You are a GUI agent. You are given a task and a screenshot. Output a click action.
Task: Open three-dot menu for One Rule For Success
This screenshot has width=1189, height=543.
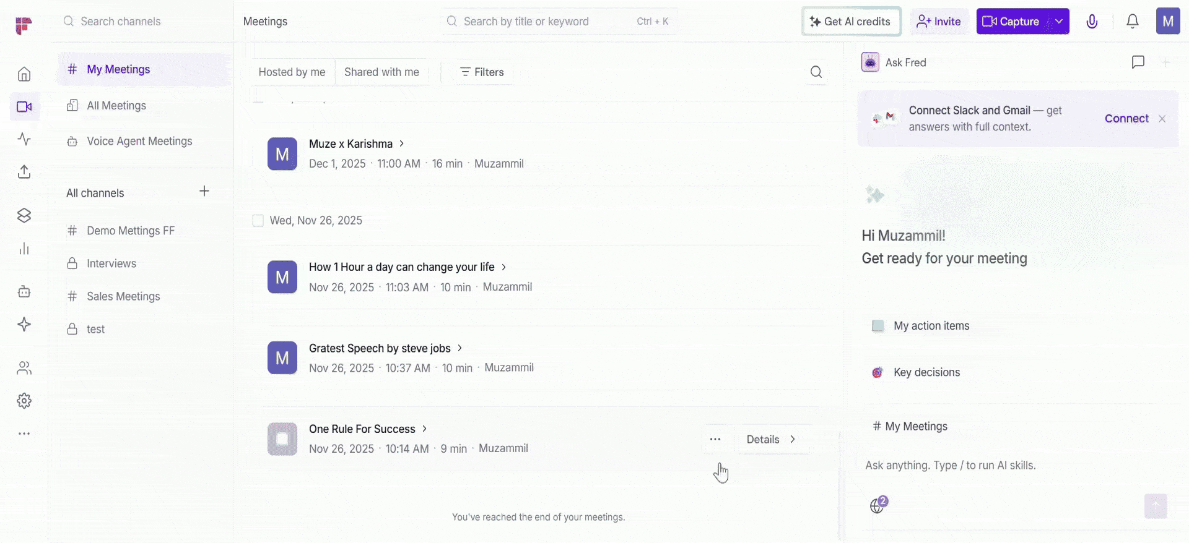[x=715, y=439]
